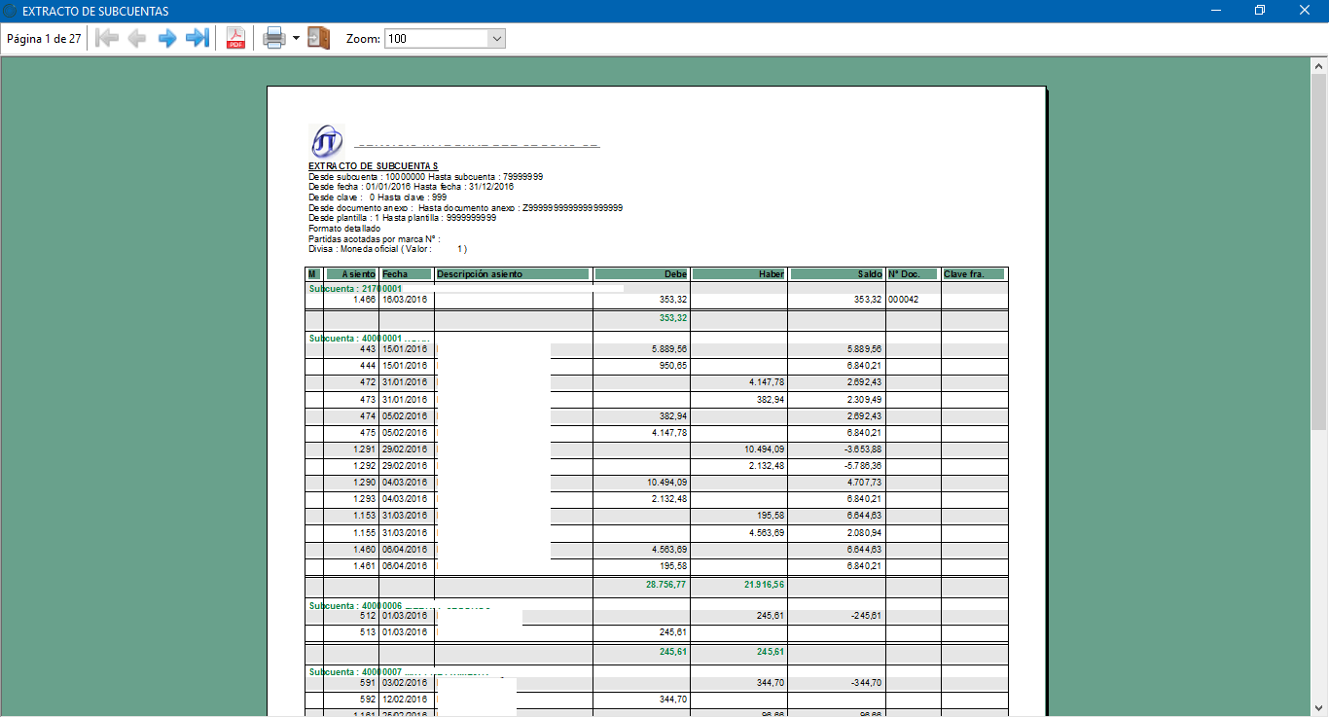The width and height of the screenshot is (1329, 718).
Task: Click asiento number '1.461'
Action: pos(365,565)
